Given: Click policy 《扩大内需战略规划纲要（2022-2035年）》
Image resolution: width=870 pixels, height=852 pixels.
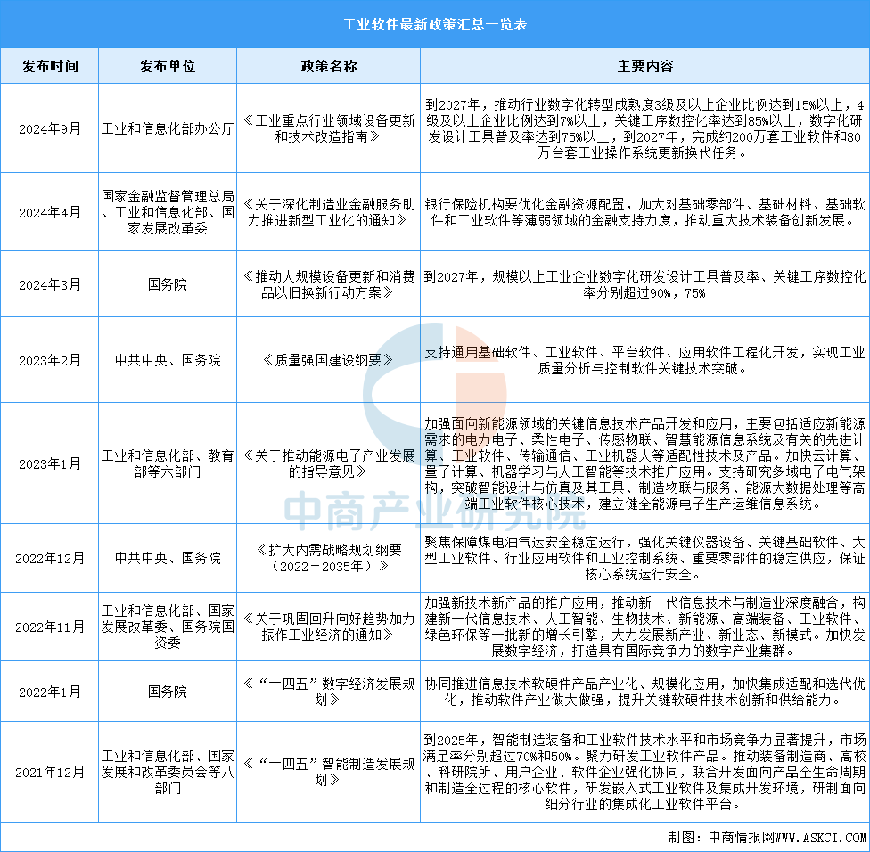Looking at the screenshot, I should 328,558.
